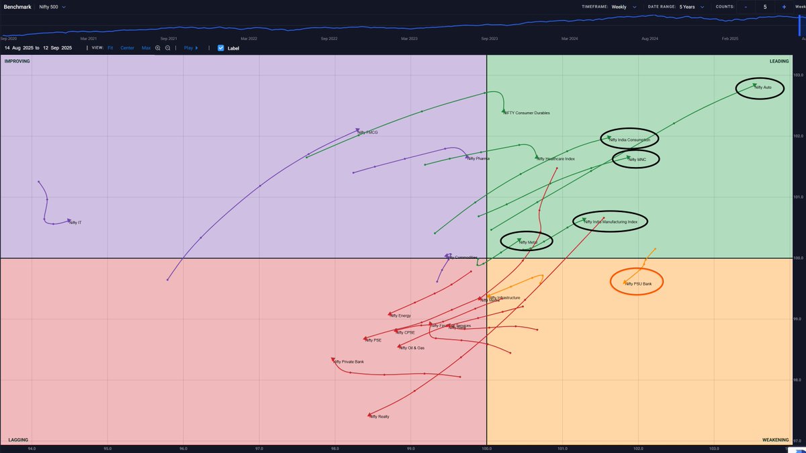Click the Nifty PSE arrowhead

click(365, 339)
